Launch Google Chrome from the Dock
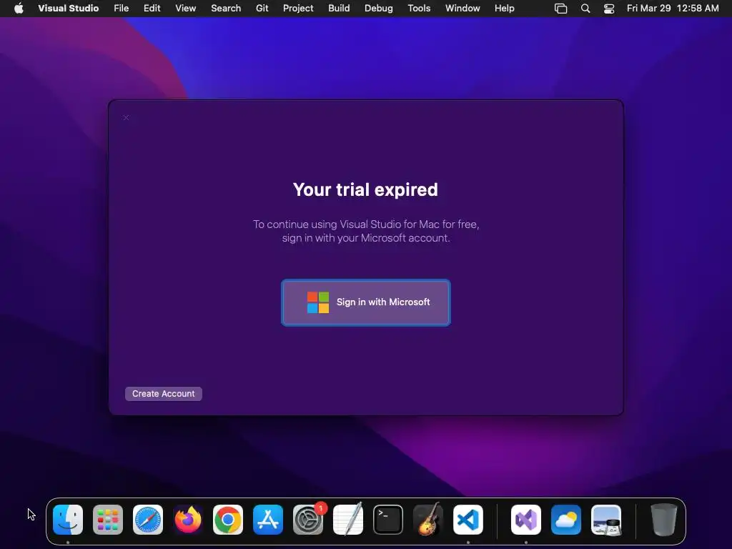The image size is (732, 549). point(228,520)
